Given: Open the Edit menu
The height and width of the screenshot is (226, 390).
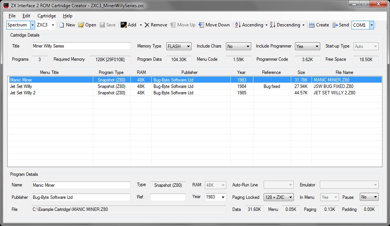Looking at the screenshot, I should [x=26, y=16].
